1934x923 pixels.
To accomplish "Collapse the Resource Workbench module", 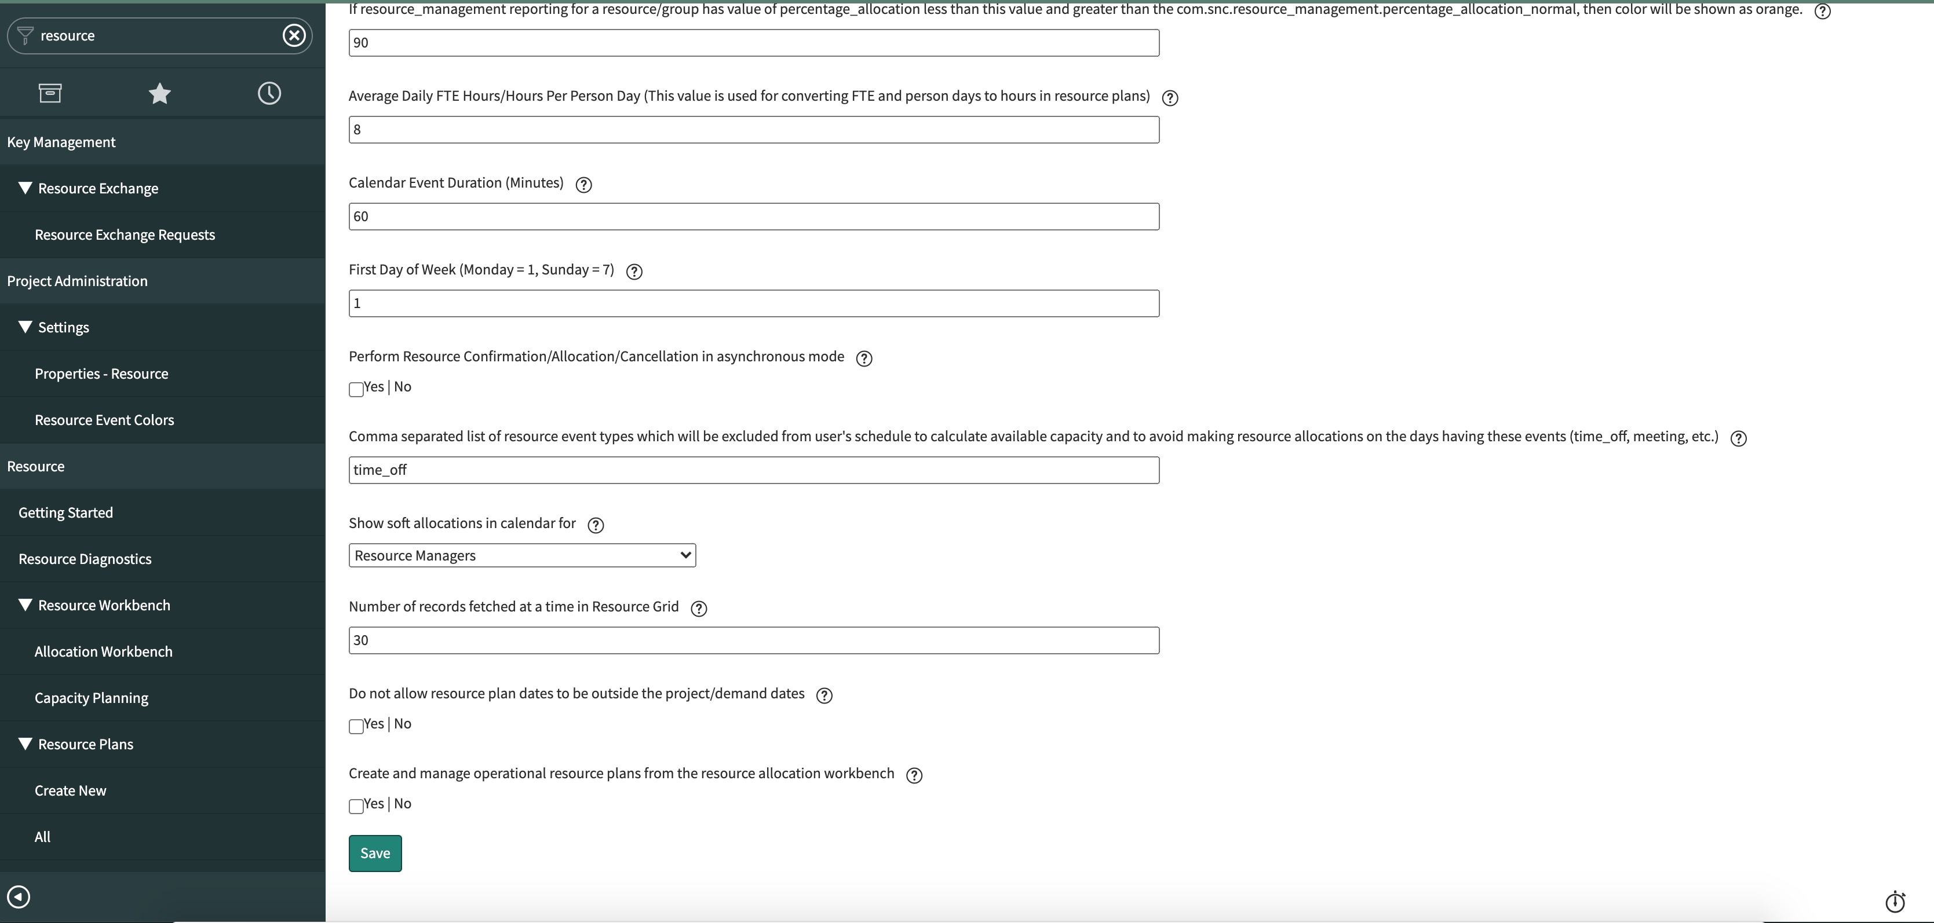I will (25, 605).
